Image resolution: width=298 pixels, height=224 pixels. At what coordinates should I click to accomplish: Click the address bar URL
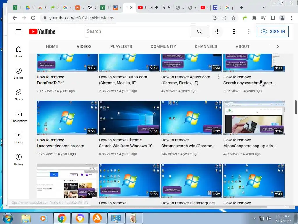81,18
